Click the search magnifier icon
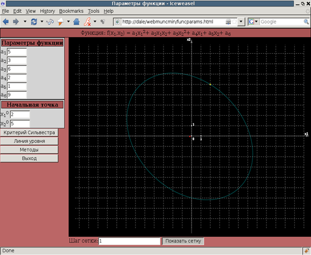The width and height of the screenshot is (311, 255). (306, 22)
